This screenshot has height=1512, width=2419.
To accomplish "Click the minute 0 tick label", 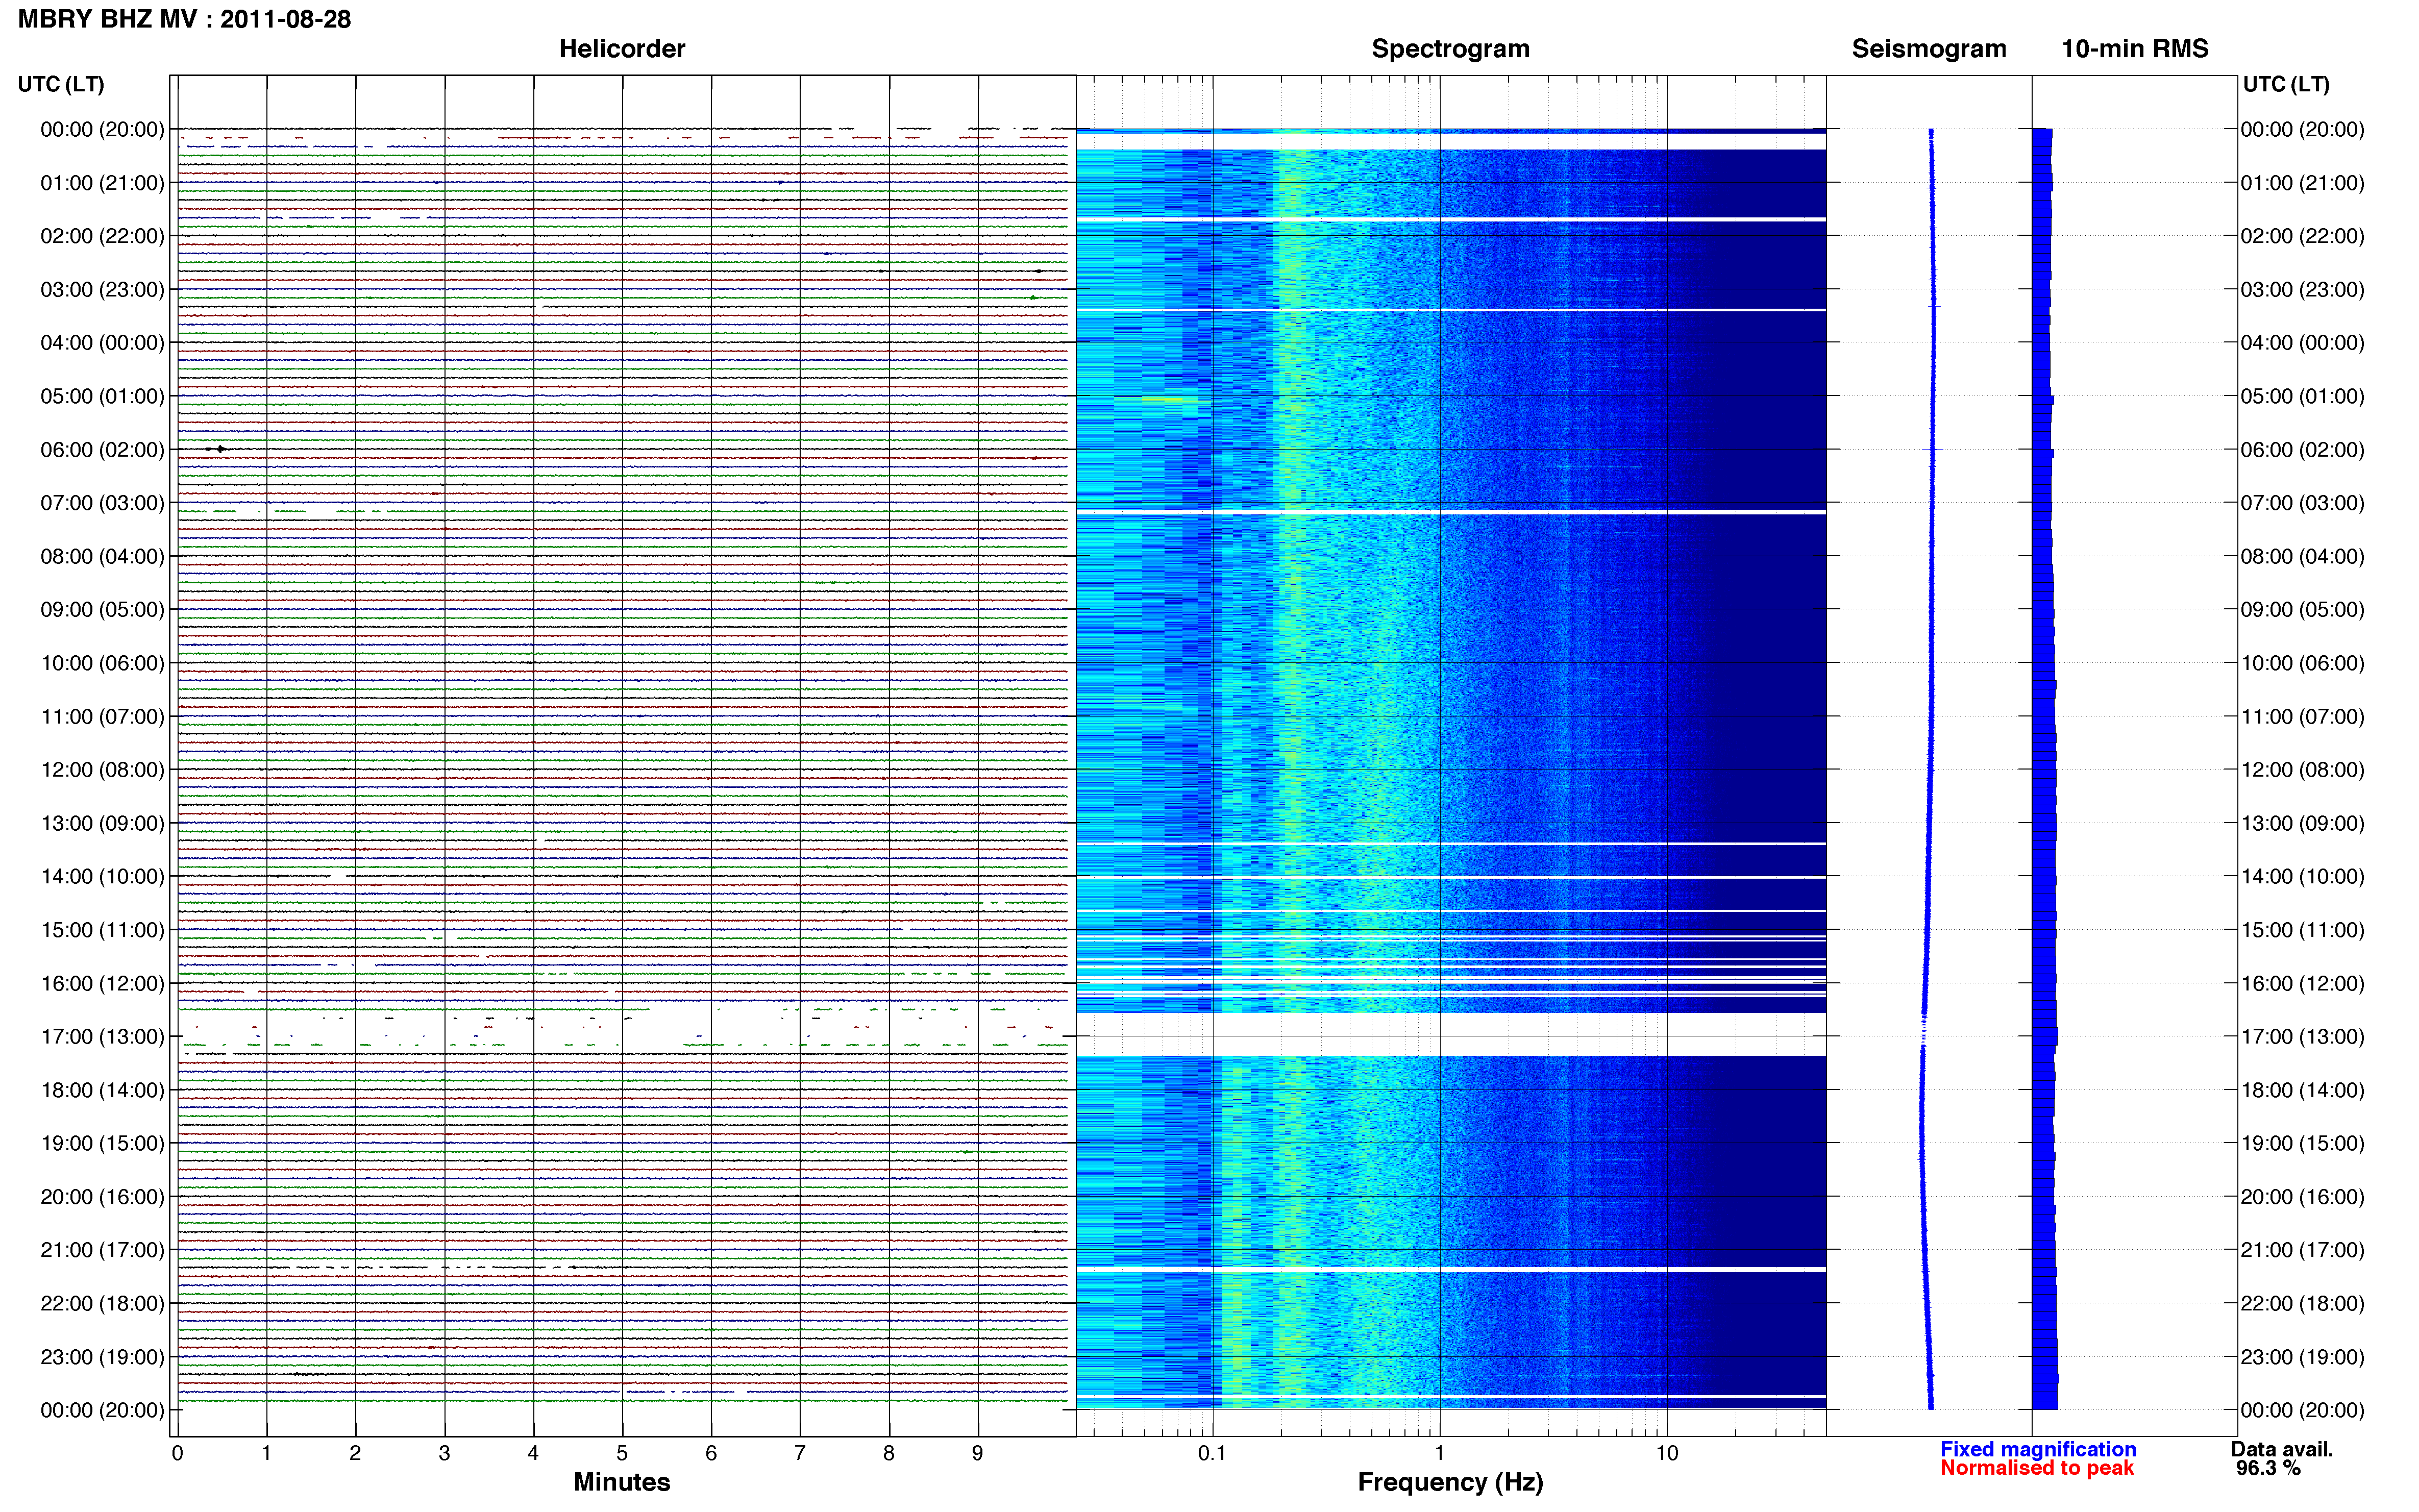I will 177,1453.
